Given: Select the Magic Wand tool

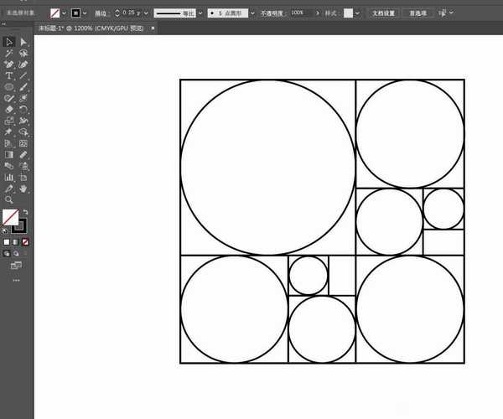Looking at the screenshot, I should (8, 53).
